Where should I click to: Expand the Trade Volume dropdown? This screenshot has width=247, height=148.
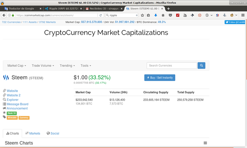point(43,66)
